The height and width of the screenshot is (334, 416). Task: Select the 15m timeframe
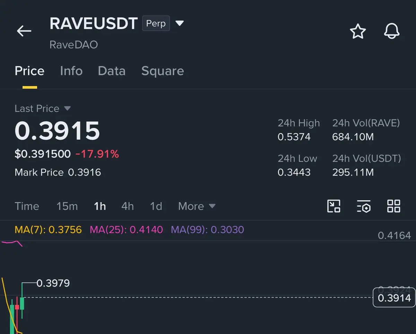click(67, 206)
